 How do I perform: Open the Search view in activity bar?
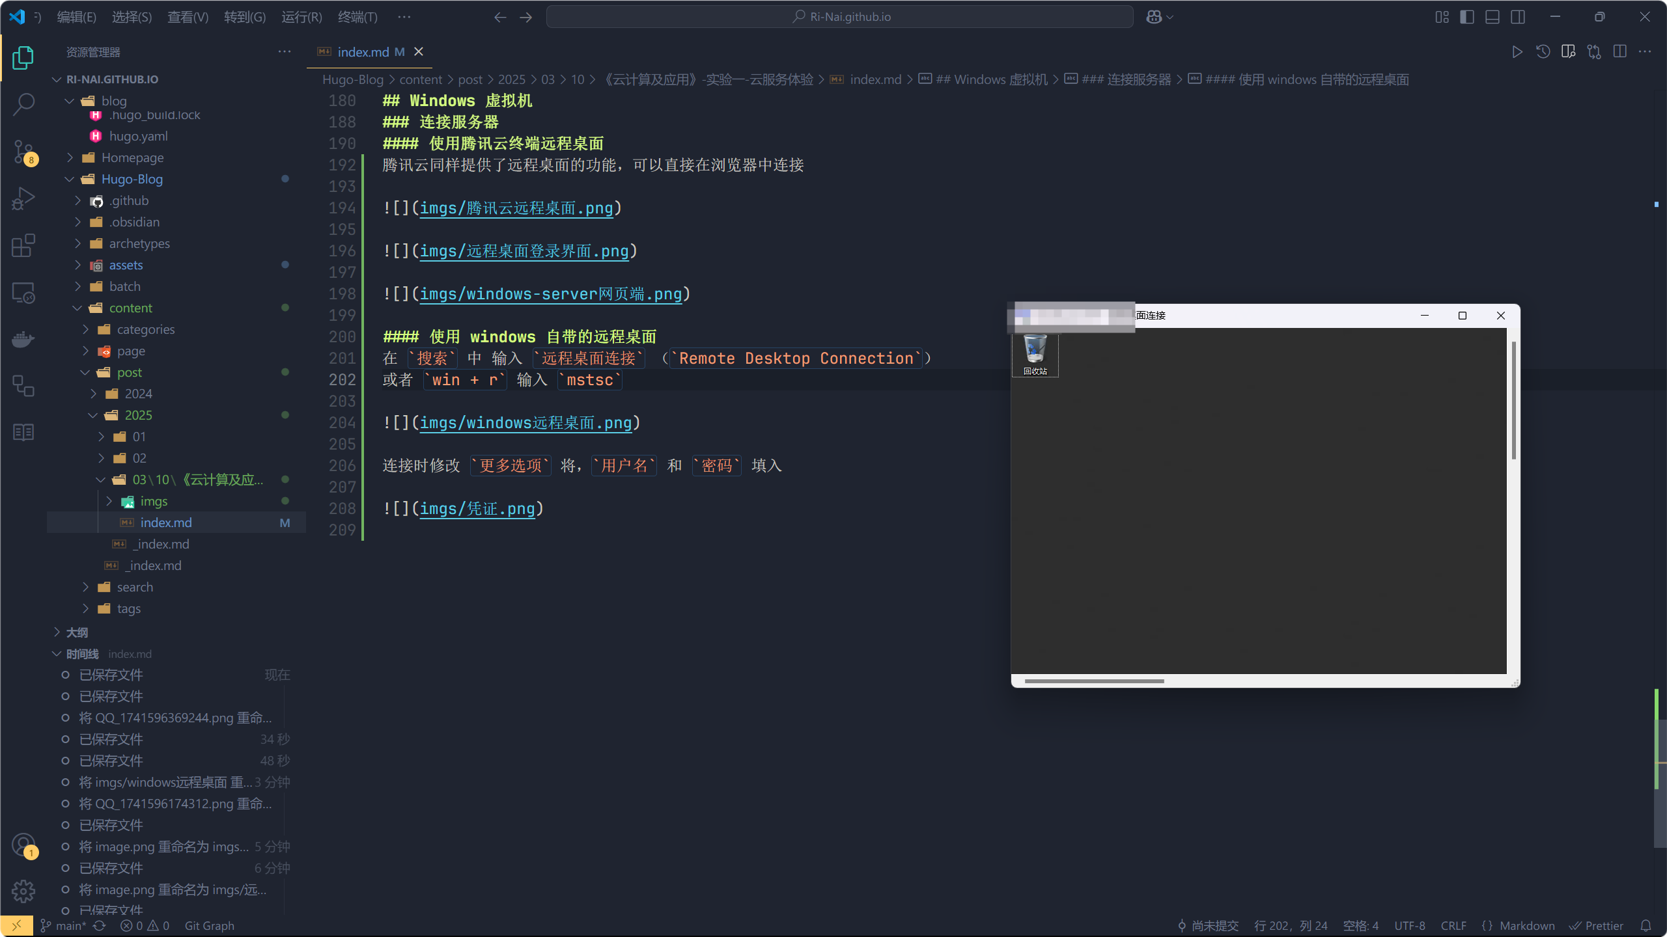pos(23,104)
